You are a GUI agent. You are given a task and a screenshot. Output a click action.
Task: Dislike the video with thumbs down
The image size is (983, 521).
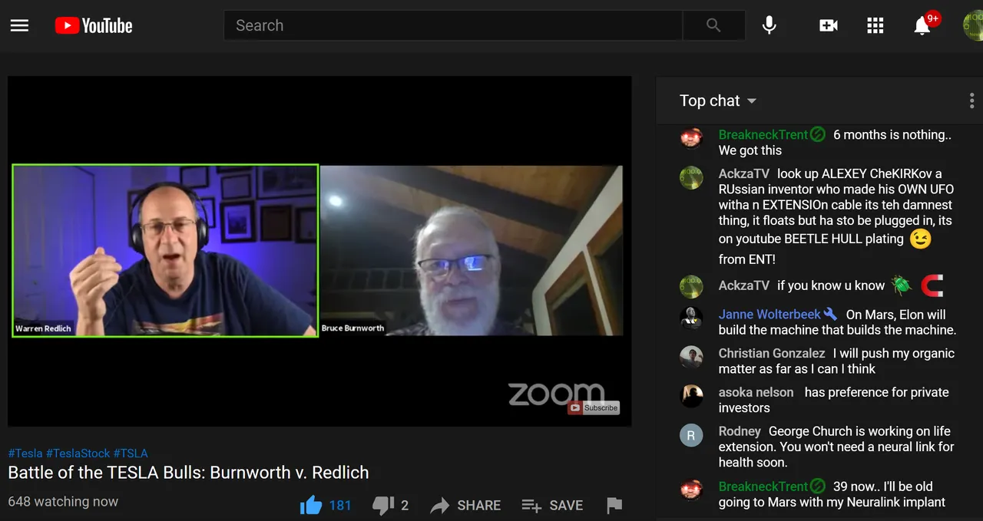(383, 506)
